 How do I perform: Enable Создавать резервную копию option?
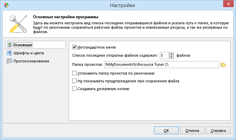[x=75, y=89]
